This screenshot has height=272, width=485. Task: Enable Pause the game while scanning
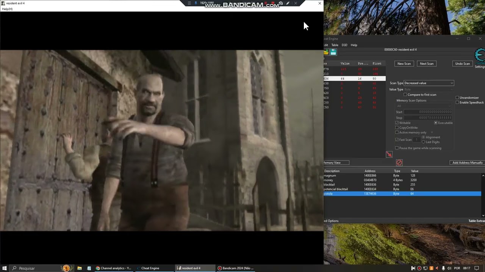click(397, 148)
